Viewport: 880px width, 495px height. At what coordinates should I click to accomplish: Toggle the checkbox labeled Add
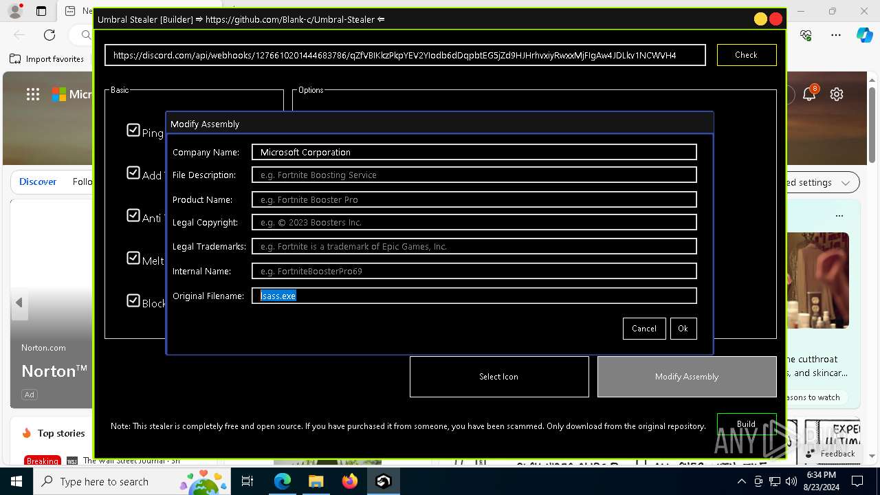pos(133,173)
